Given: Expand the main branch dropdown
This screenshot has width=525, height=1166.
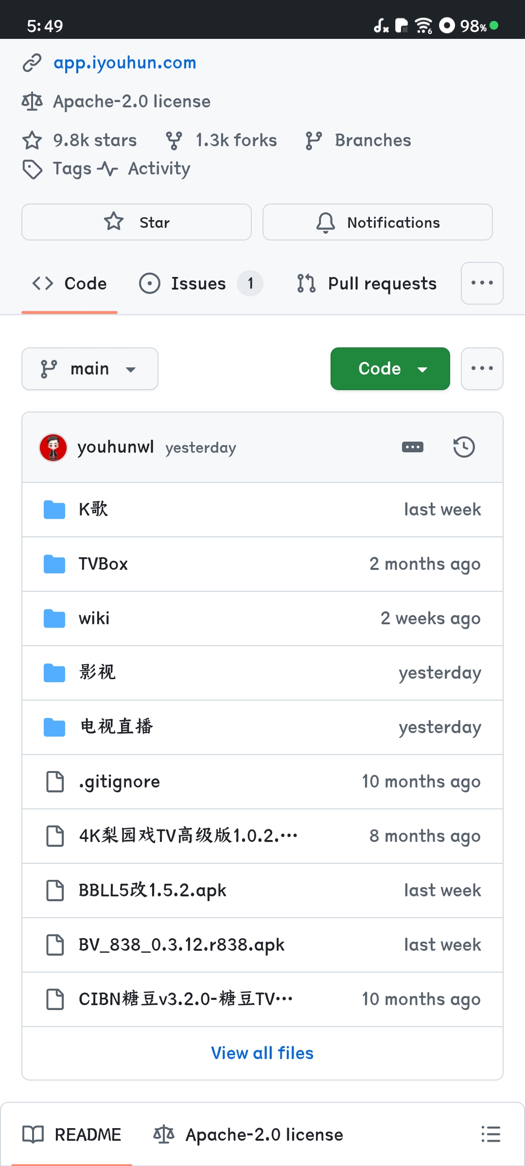Looking at the screenshot, I should (90, 369).
